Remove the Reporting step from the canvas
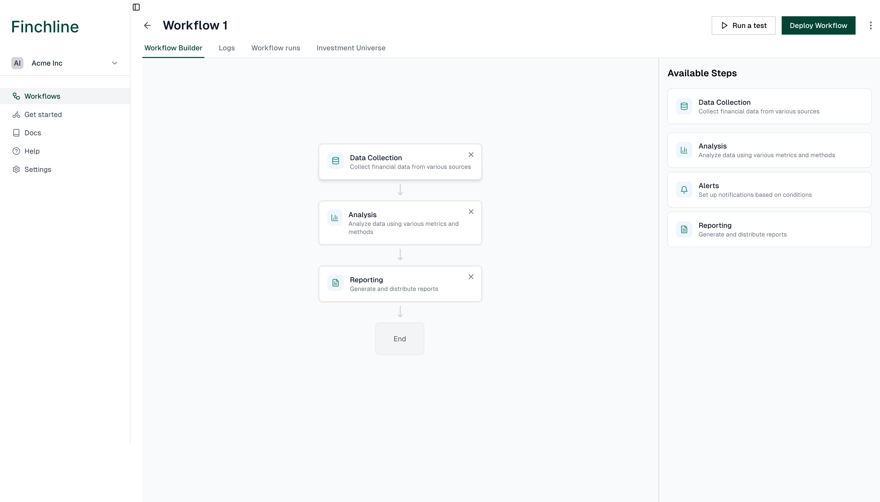The image size is (880, 502). [471, 277]
